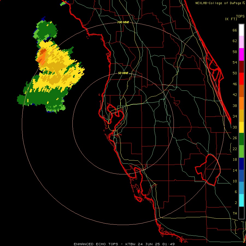This screenshot has width=246, height=246.
Task: Click the dark orange storm core echo
Action: point(43,52)
